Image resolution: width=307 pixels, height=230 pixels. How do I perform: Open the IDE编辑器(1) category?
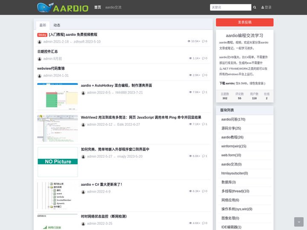231,227
